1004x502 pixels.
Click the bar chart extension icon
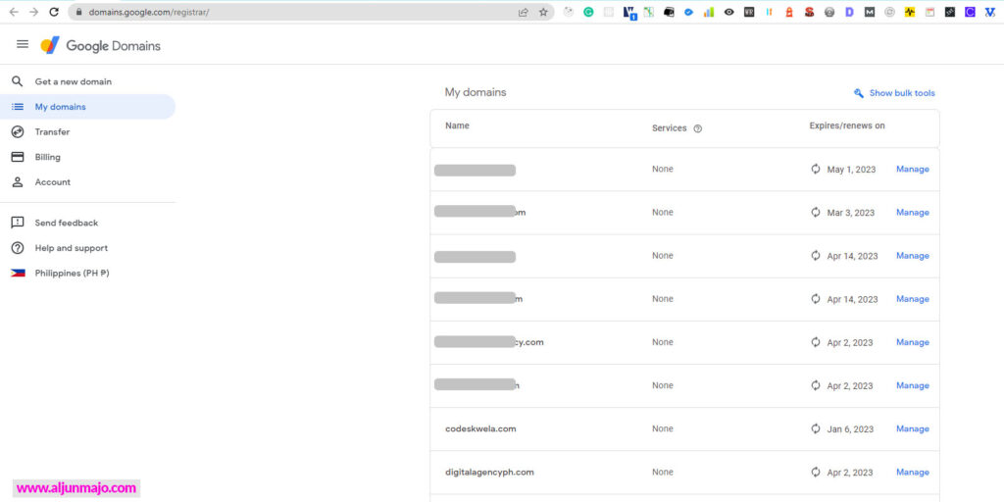(709, 12)
